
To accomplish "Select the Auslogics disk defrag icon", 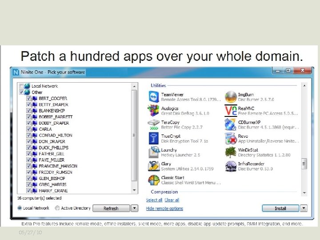I will 153,111.
